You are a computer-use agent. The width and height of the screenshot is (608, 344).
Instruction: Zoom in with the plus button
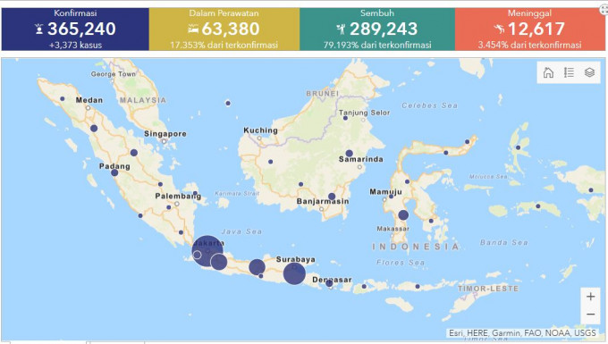590,297
